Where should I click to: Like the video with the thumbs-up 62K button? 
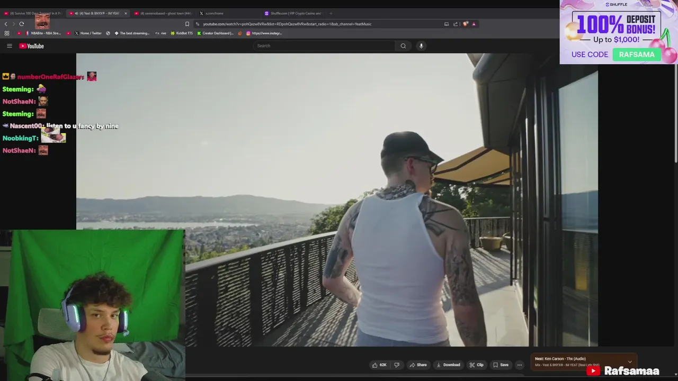tap(379, 365)
